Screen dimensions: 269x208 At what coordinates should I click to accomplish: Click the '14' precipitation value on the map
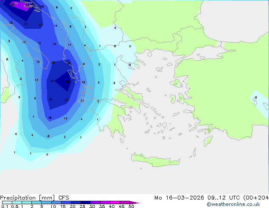tap(56, 26)
